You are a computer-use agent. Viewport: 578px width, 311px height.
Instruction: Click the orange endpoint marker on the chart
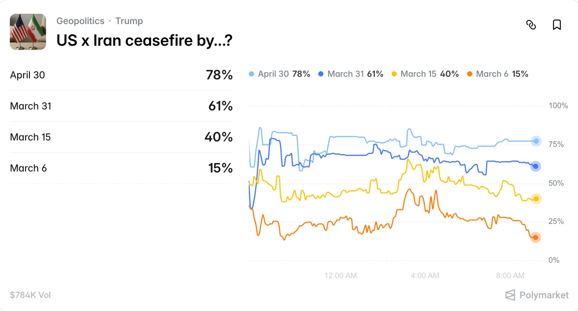[535, 237]
